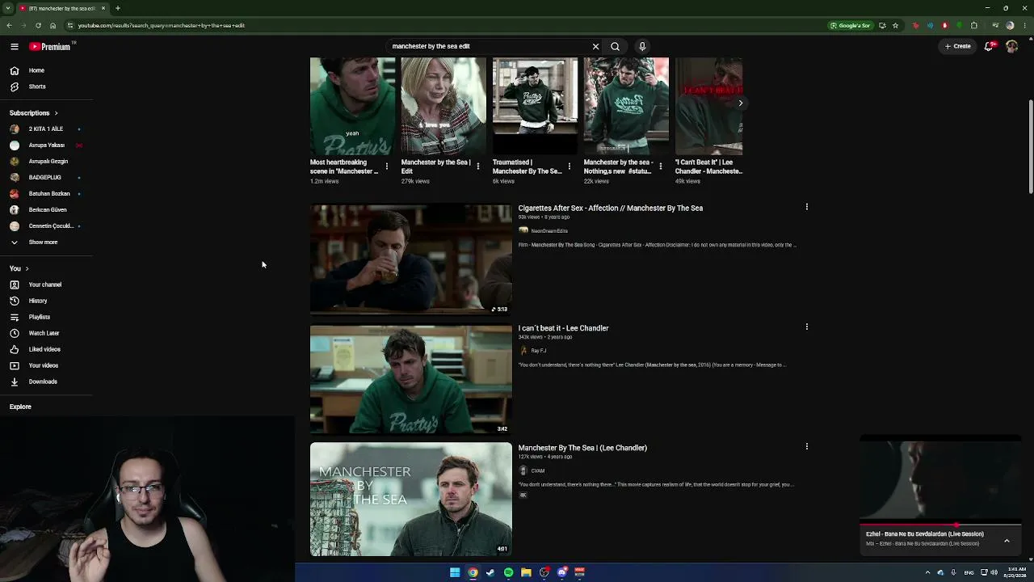The width and height of the screenshot is (1034, 582).
Task: Open File Explorer from the taskbar
Action: point(526,572)
